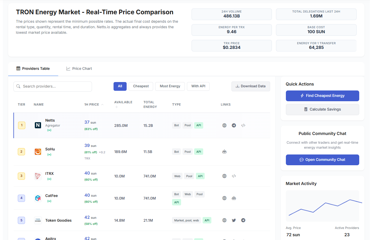370x240 pixels.
Task: Download Data from providers table
Action: [251, 86]
